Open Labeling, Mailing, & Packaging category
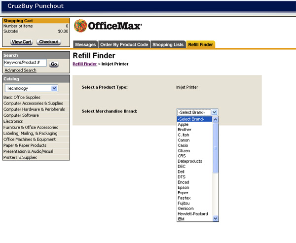The height and width of the screenshot is (243, 296). coord(31,134)
